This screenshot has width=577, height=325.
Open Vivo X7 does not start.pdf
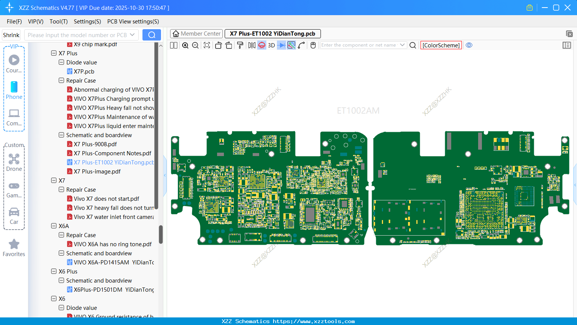coord(103,199)
